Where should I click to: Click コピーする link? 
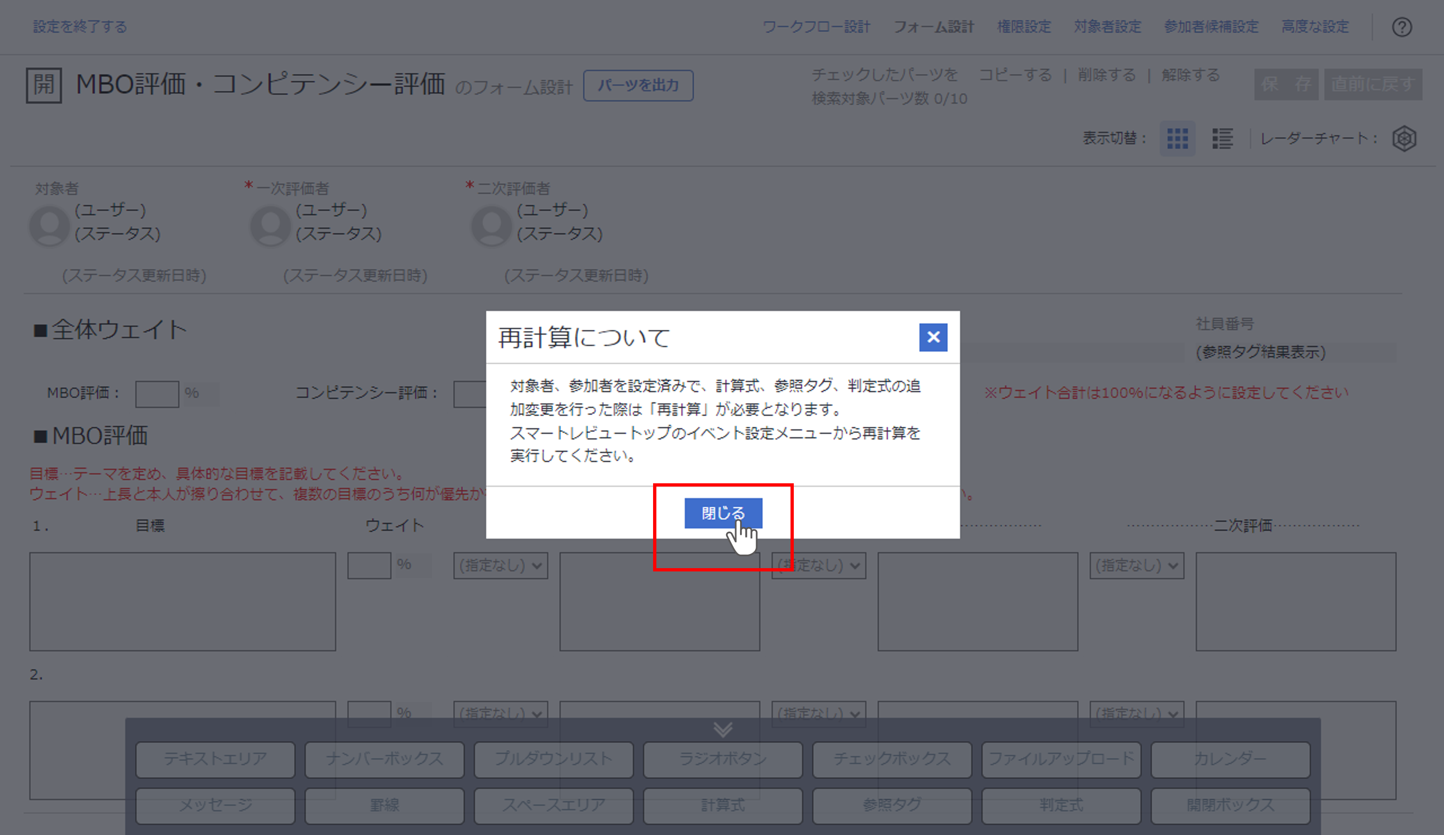coord(1015,75)
